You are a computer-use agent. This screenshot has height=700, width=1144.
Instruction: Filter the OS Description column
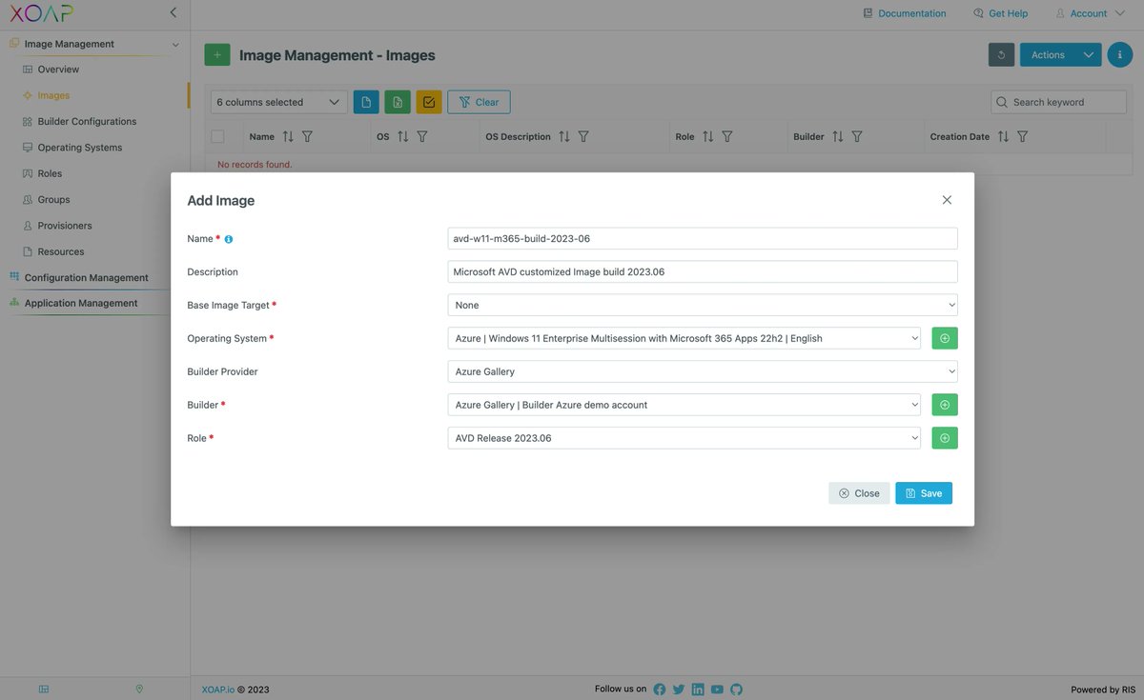583,137
